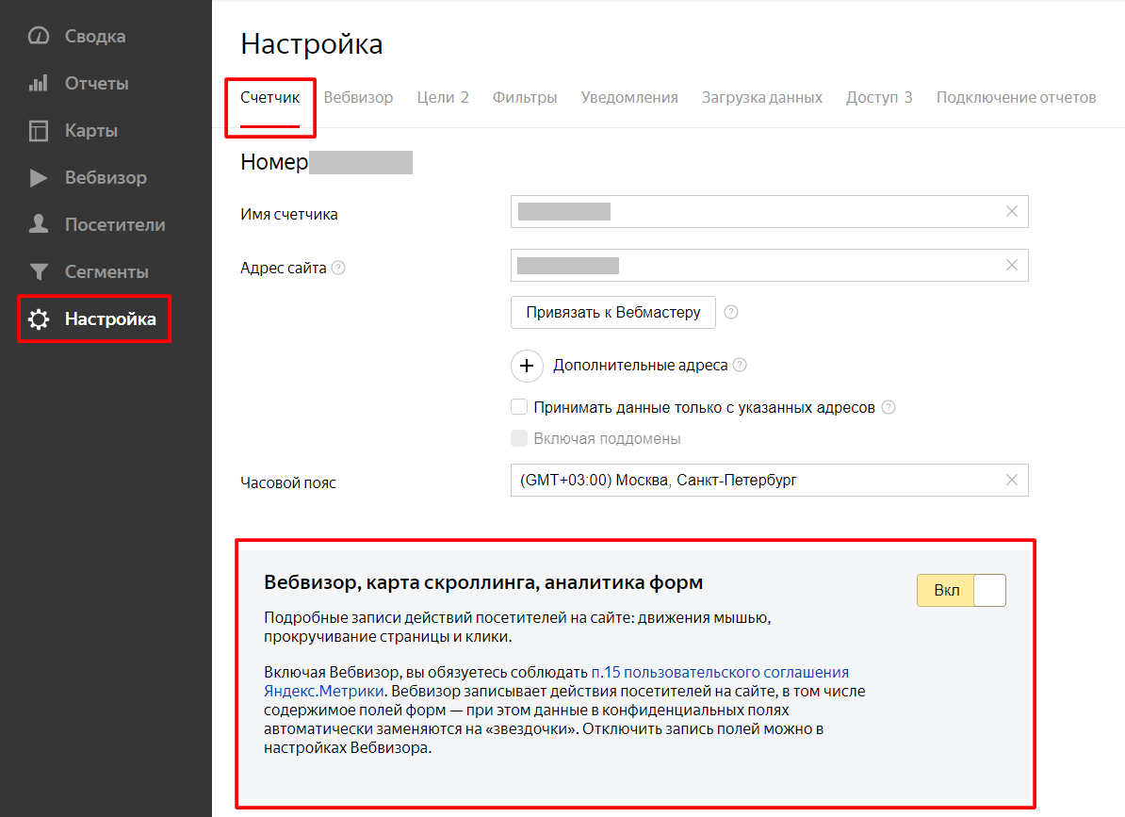Select the Карты layout icon
This screenshot has width=1125, height=817.
pyautogui.click(x=38, y=131)
